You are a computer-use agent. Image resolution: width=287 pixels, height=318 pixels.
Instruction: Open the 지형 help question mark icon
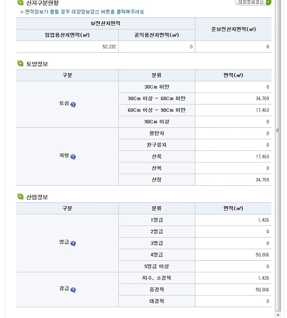pos(73,157)
